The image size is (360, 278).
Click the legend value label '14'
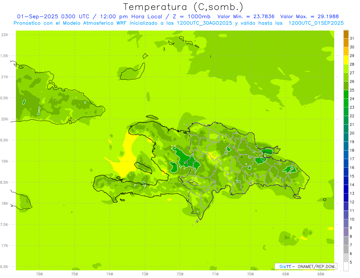[352, 185]
